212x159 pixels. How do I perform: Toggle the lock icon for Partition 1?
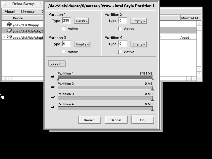(x=53, y=77)
